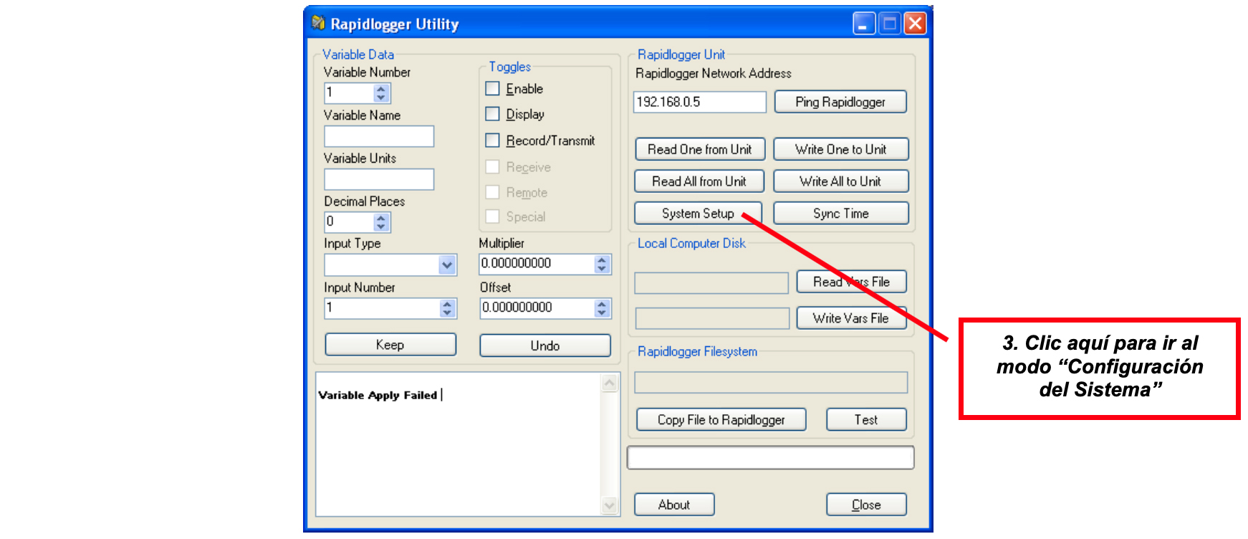Click the Close button at bottom
The height and width of the screenshot is (539, 1248).
tap(866, 505)
